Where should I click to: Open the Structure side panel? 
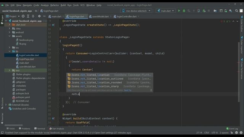click(x=2, y=103)
